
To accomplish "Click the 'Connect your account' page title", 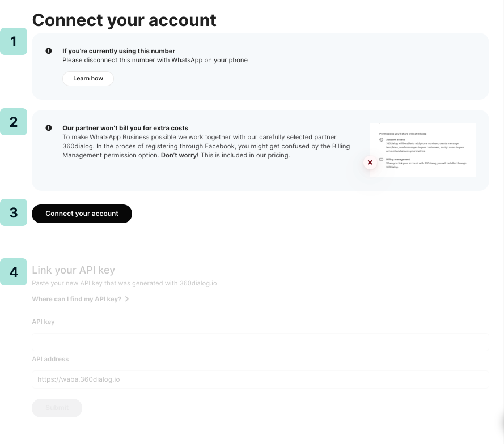I will (124, 20).
